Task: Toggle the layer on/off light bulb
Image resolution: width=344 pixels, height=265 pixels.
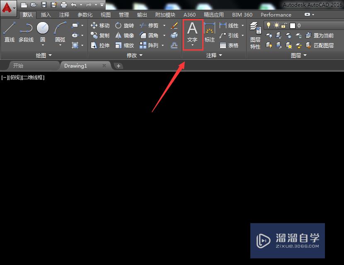Action: click(269, 25)
